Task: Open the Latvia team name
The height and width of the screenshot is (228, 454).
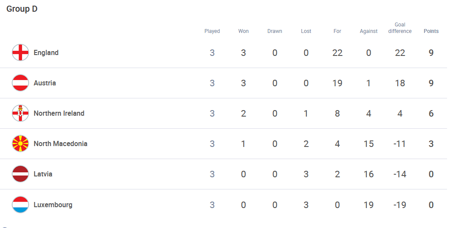Action: (43, 174)
